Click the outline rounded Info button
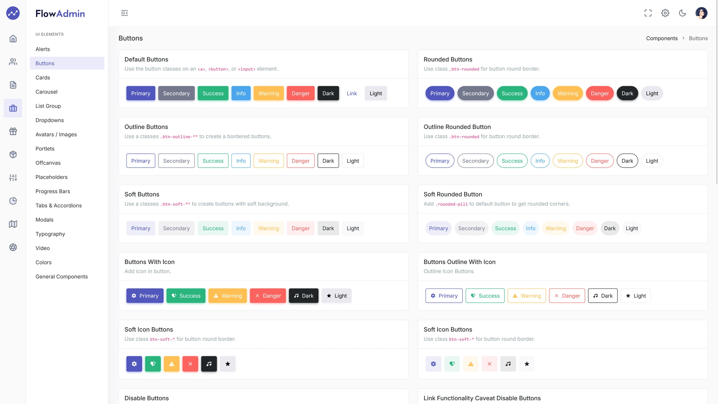Viewport: 718px width, 404px height. (540, 161)
